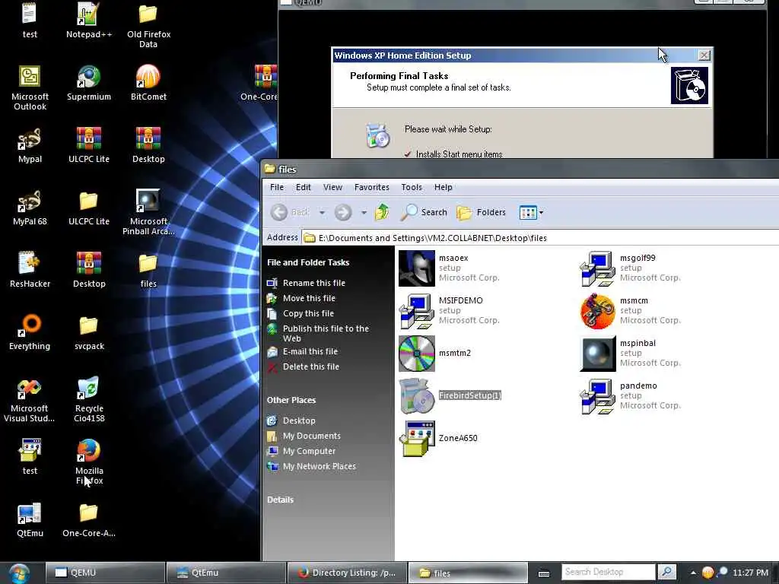This screenshot has height=584, width=779.
Task: Select the msaoex setup file
Action: (449, 268)
